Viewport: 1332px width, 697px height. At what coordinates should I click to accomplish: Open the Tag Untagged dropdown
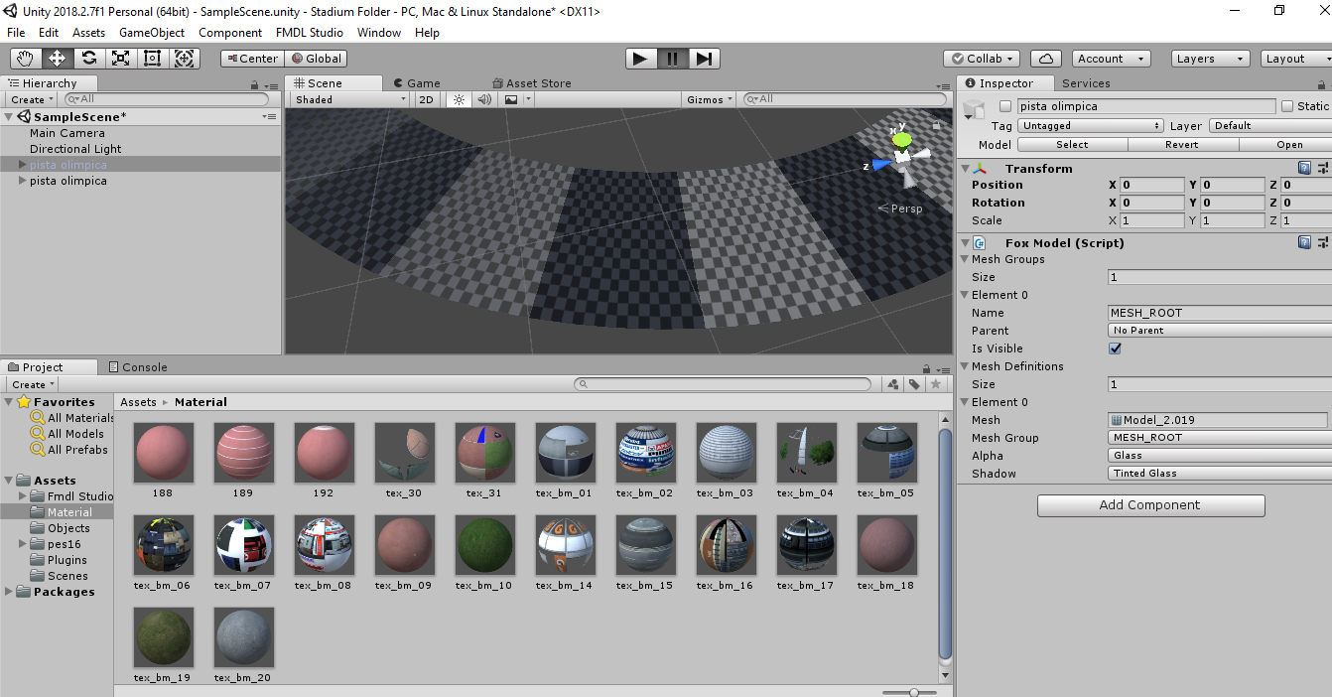click(1091, 126)
